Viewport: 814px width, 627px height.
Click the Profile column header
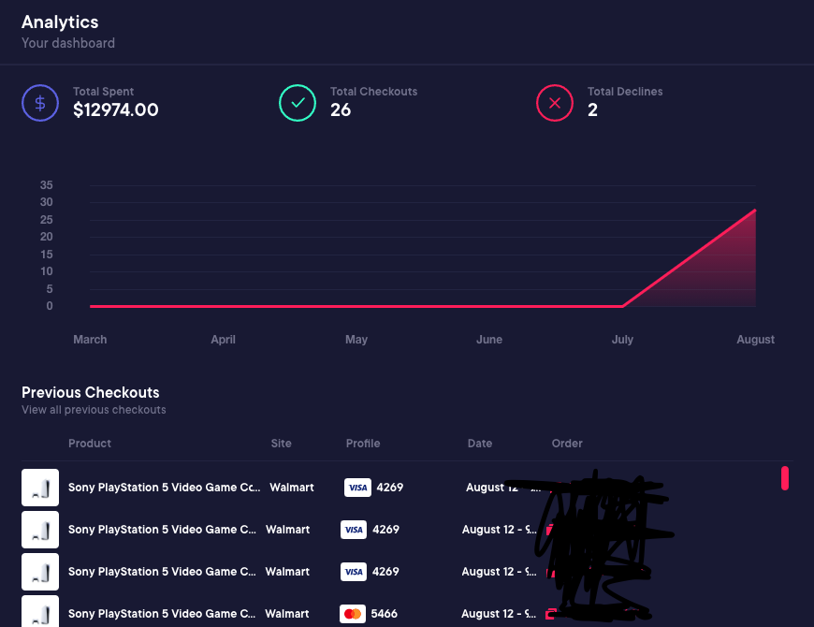(x=363, y=444)
